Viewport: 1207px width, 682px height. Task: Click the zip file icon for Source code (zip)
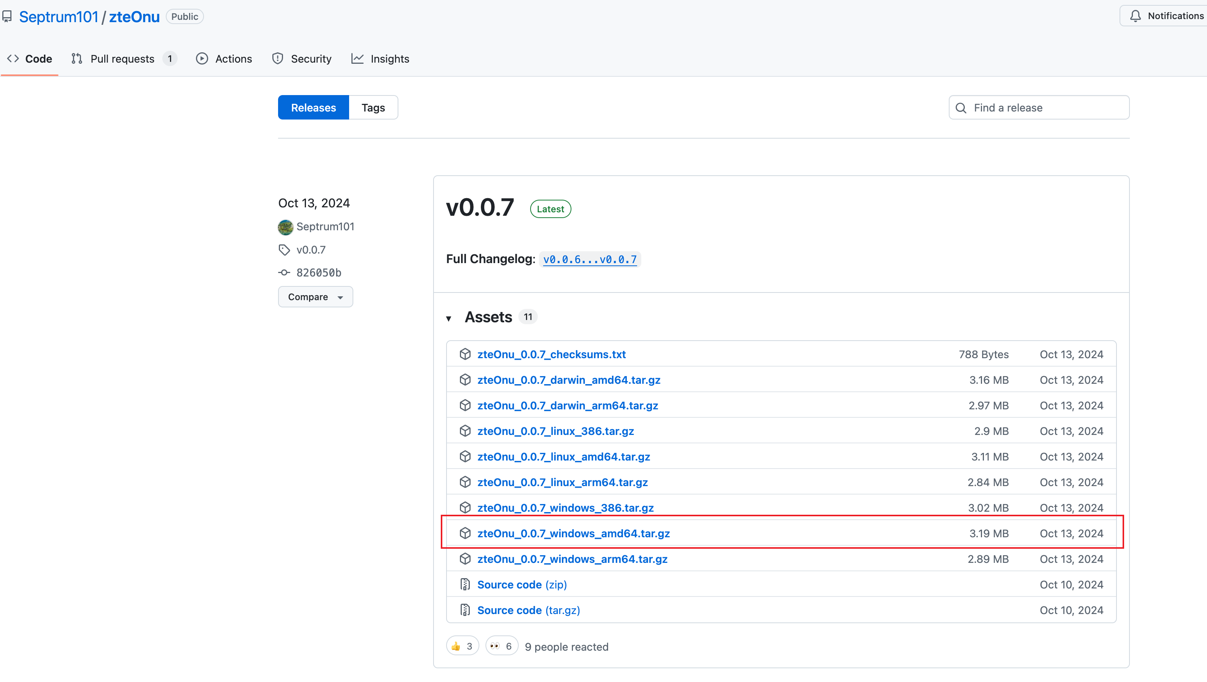click(x=465, y=585)
